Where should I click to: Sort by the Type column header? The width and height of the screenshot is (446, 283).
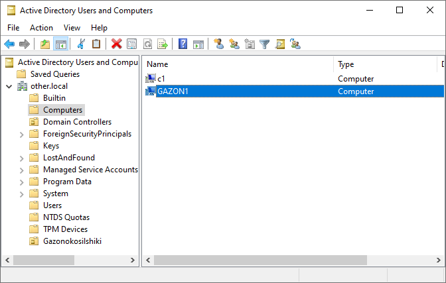tap(385, 64)
